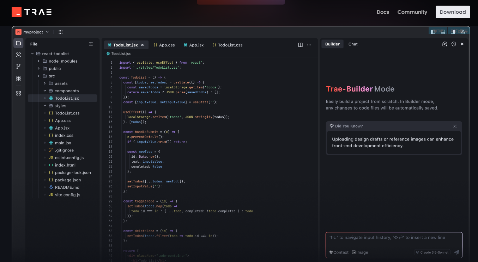This screenshot has height=262, width=478.
Task: Expand the public folder
Action: click(x=39, y=68)
